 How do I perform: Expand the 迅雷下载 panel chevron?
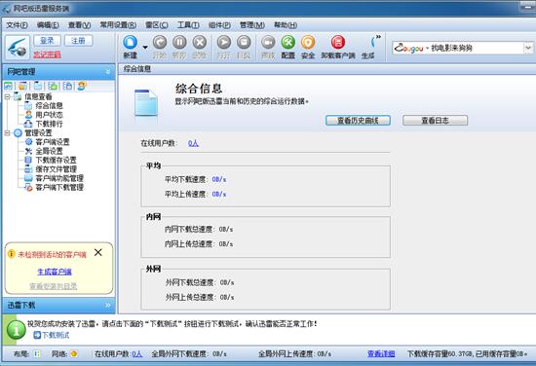(x=108, y=305)
